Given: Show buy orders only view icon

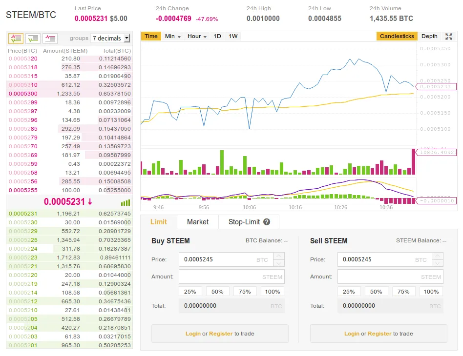Looking at the screenshot, I should (33, 39).
